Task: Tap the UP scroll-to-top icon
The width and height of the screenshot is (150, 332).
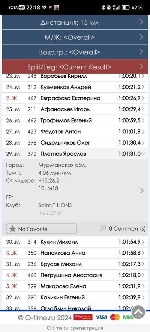Action: [x=138, y=312]
